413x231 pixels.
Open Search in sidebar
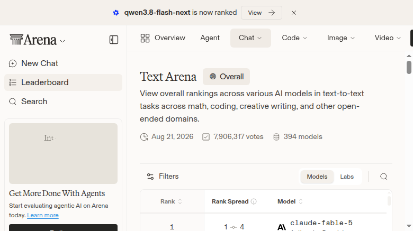coord(63,101)
